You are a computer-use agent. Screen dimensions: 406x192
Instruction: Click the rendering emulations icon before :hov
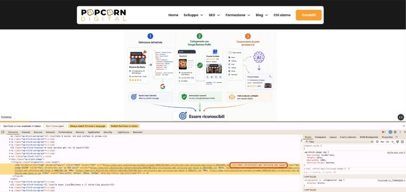377,142
